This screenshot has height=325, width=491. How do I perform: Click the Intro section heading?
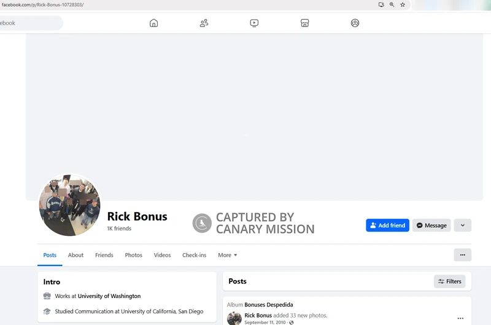point(52,282)
